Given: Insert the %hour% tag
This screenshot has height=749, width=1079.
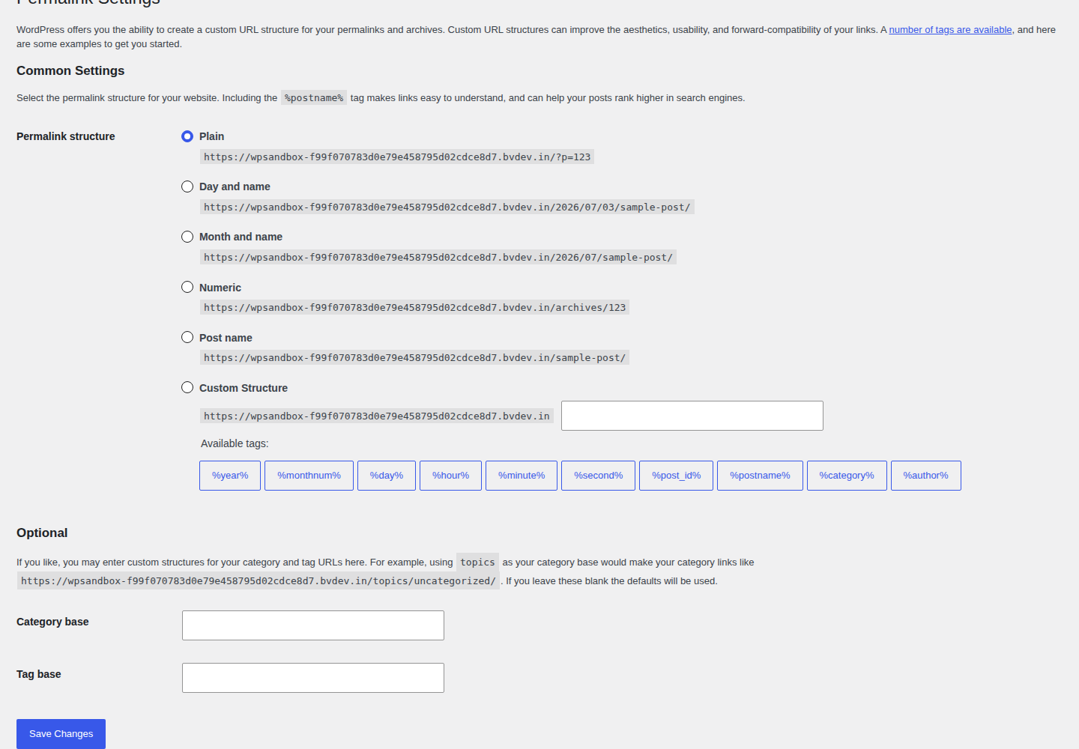Looking at the screenshot, I should [450, 476].
